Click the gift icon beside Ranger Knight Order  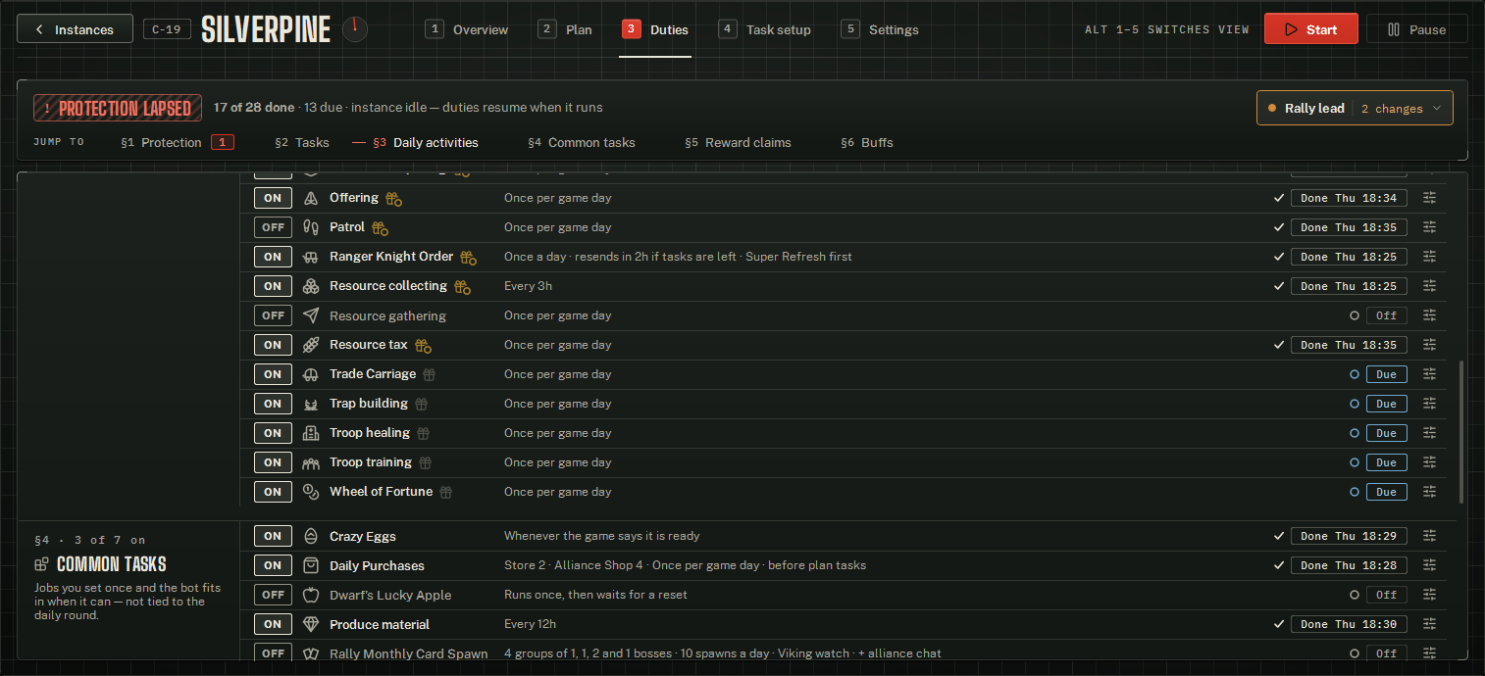click(468, 258)
